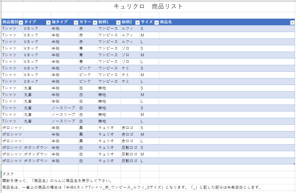Screen dimensions: 296x193
Task: Select ボタンダウン in the 反転ロゴ S row
Action: (36, 147)
